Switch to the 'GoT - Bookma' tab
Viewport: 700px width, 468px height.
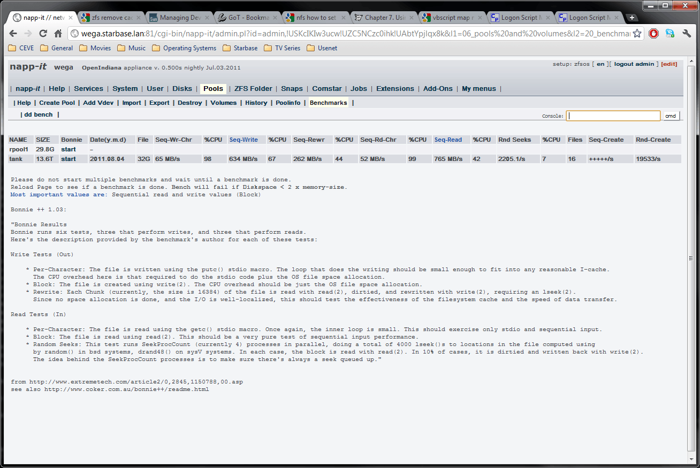pyautogui.click(x=247, y=18)
